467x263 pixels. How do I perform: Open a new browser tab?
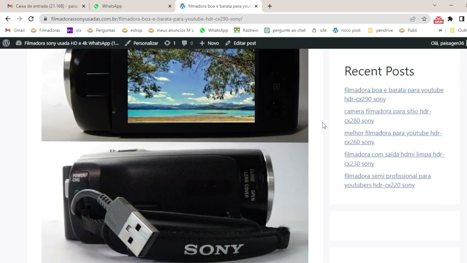pyautogui.click(x=270, y=6)
